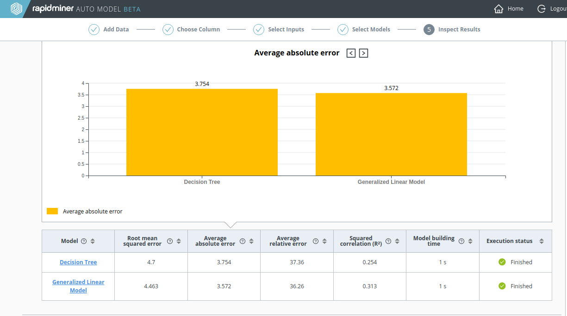
Task: Sort table by Model column
Action: coord(93,241)
